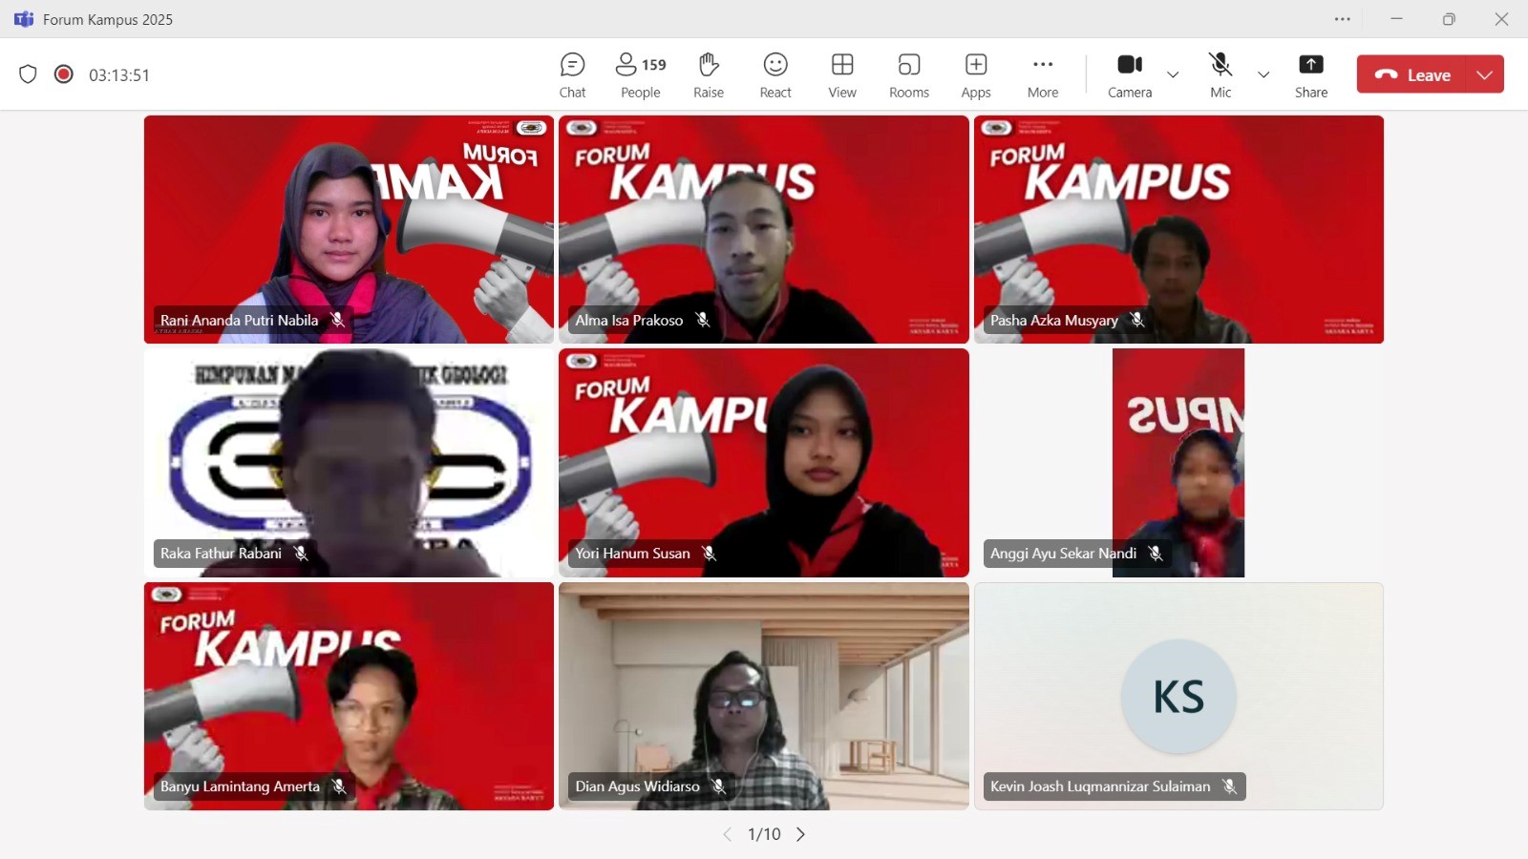Open the Leave button dropdown arrow

[1484, 74]
